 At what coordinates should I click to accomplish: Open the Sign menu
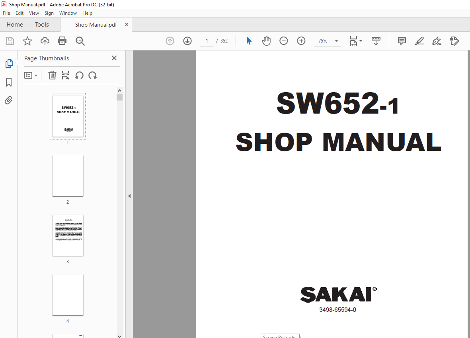pyautogui.click(x=49, y=13)
